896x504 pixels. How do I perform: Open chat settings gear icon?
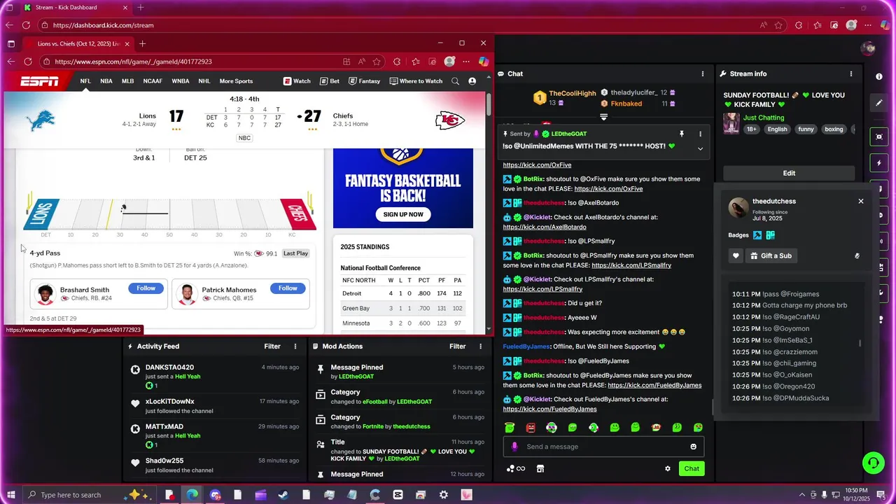point(667,469)
